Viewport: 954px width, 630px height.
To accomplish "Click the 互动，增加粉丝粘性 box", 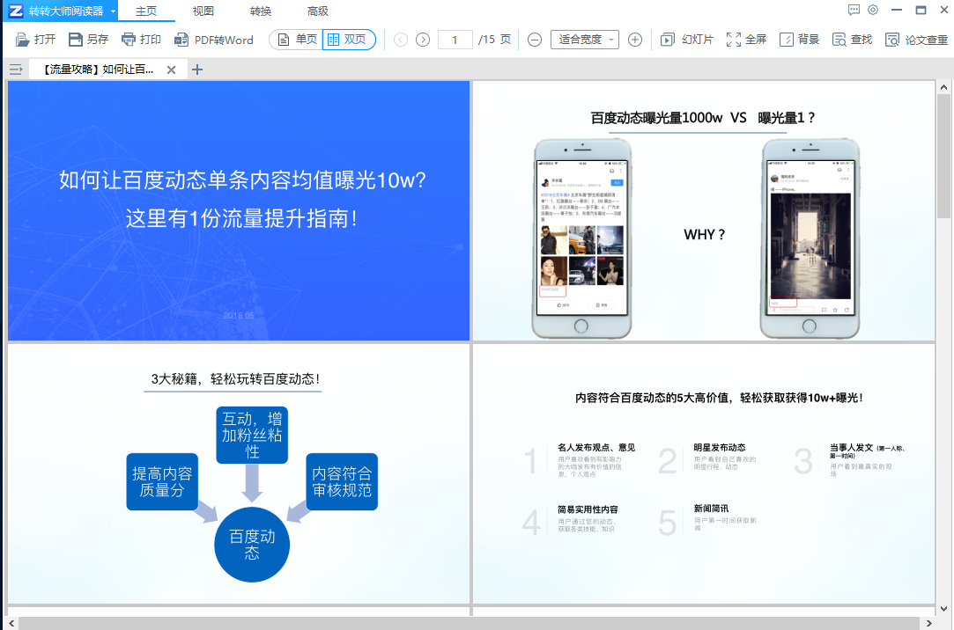I will (252, 435).
